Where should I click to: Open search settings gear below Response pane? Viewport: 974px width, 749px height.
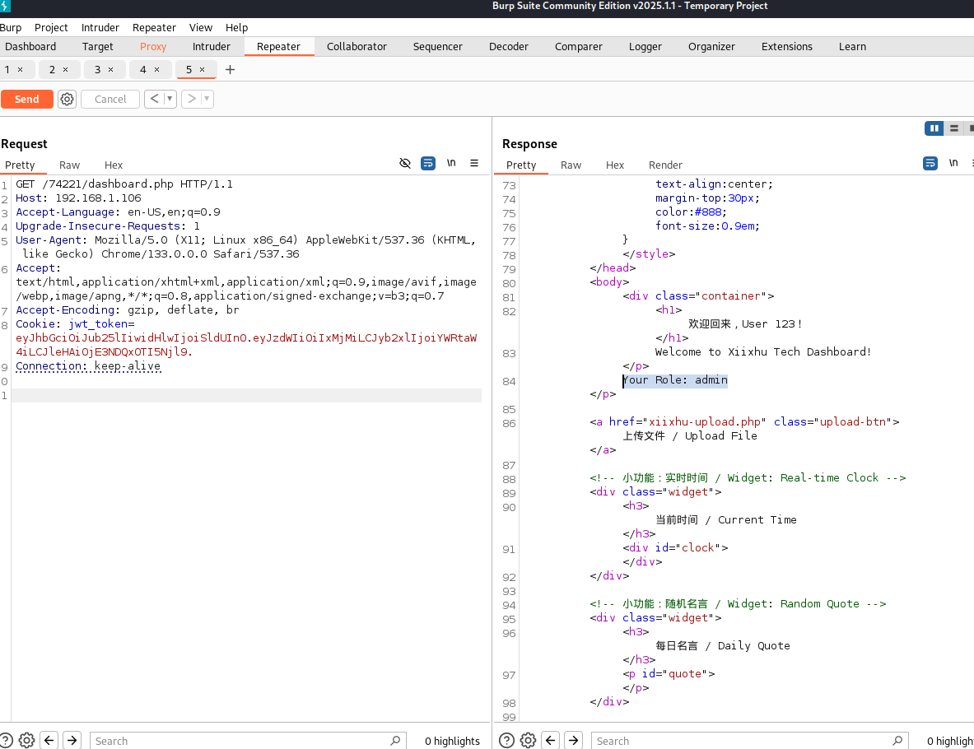click(528, 740)
